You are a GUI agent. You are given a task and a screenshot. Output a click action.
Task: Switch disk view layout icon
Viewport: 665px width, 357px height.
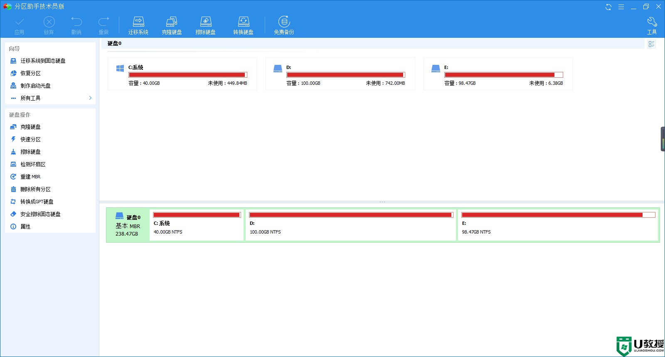click(651, 44)
